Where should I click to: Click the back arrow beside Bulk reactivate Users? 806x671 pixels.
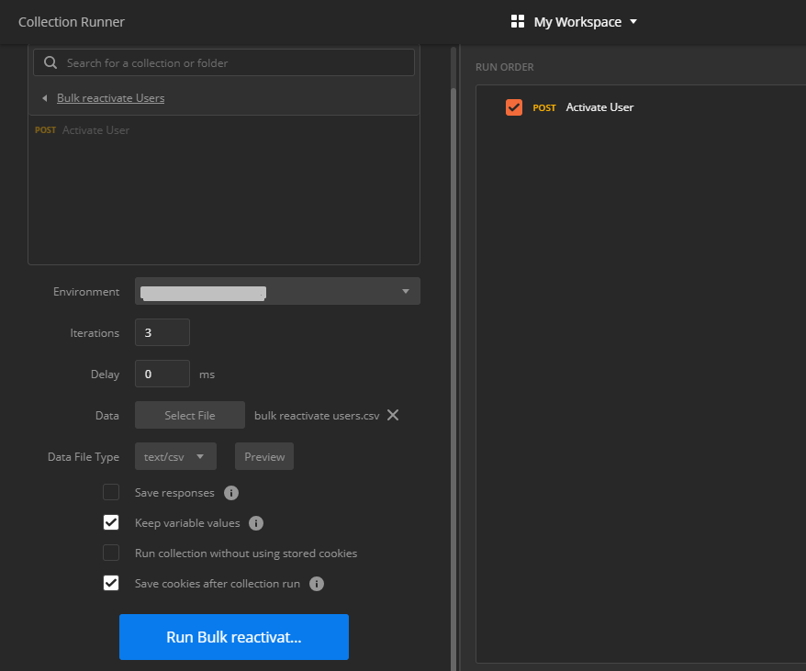44,98
